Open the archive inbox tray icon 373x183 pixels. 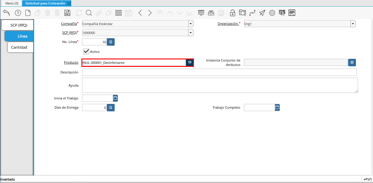tap(211, 13)
